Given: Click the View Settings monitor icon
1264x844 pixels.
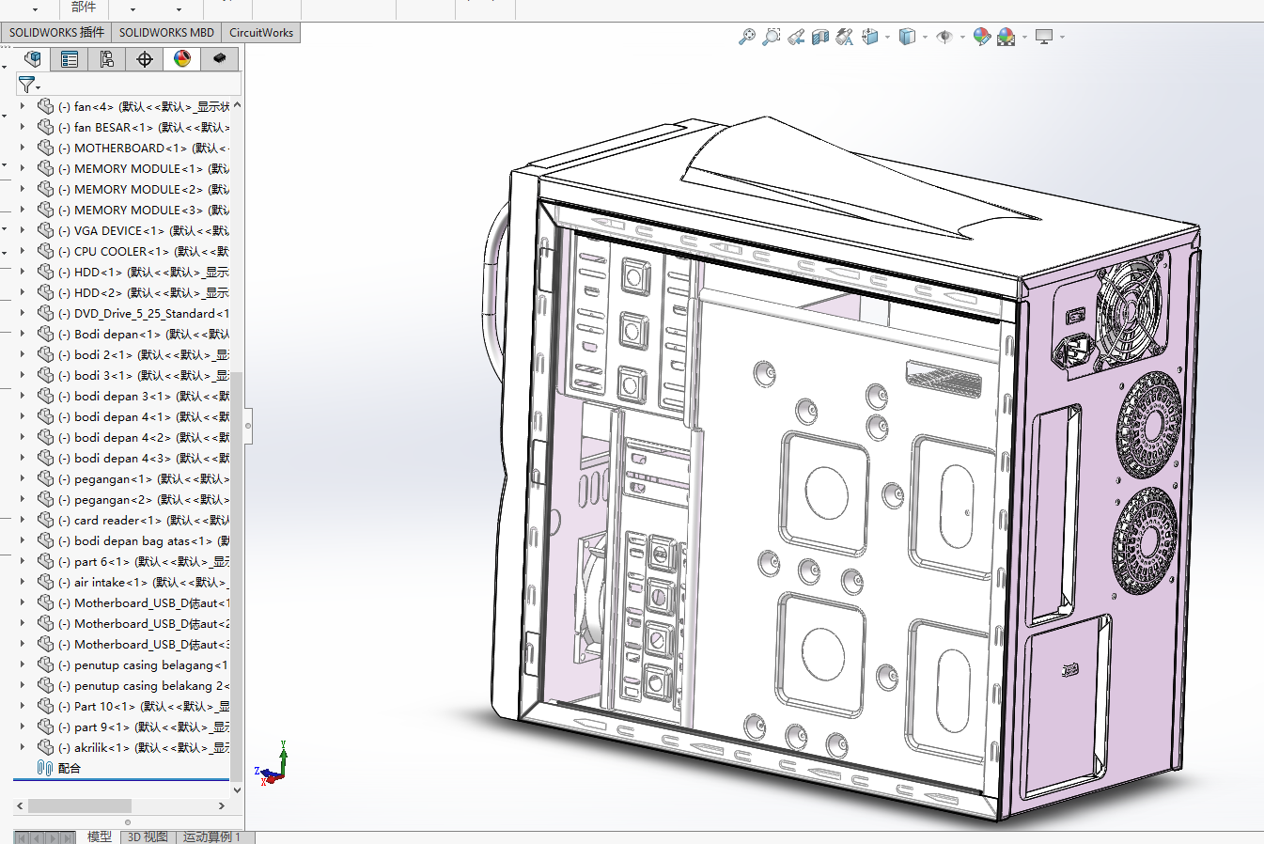Looking at the screenshot, I should click(1045, 37).
